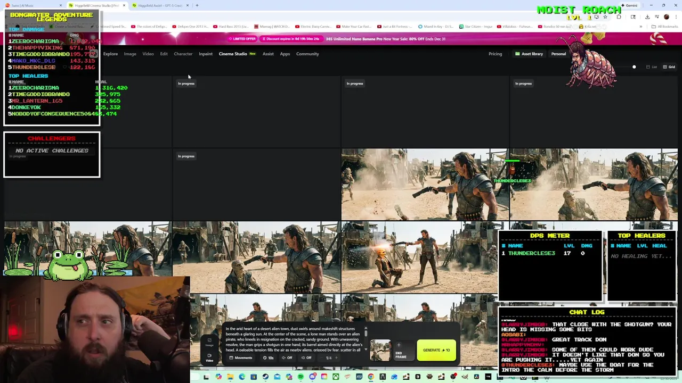Click the Gemini button in Chrome
The image size is (682, 383).
tap(629, 5)
